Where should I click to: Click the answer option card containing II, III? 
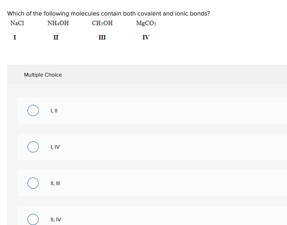coord(152,183)
